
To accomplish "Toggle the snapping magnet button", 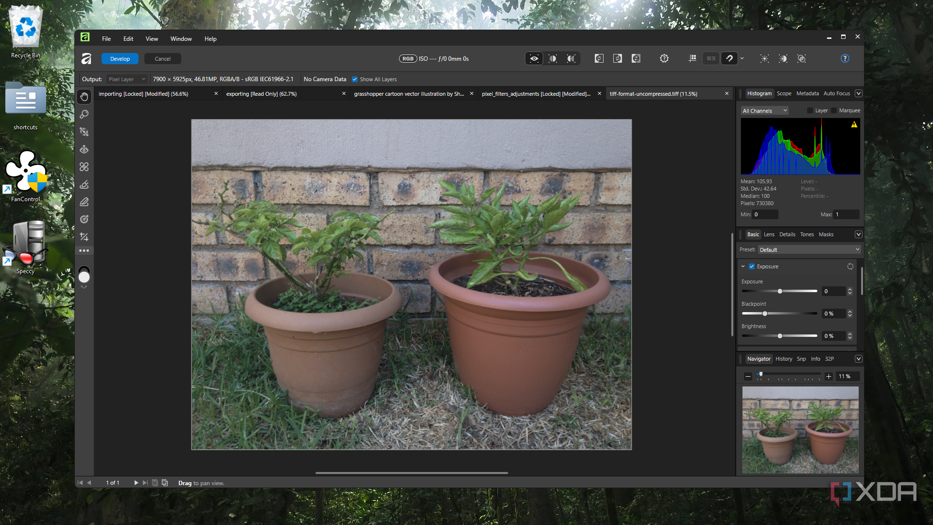I will 729,59.
